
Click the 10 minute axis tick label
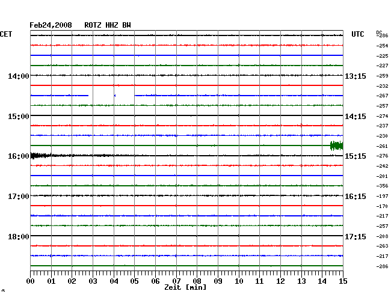(239, 281)
